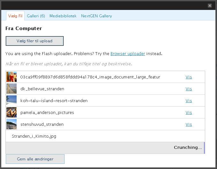The height and width of the screenshot is (169, 217).
Task: Open the Mediebibliotek tab
Action: (63, 16)
